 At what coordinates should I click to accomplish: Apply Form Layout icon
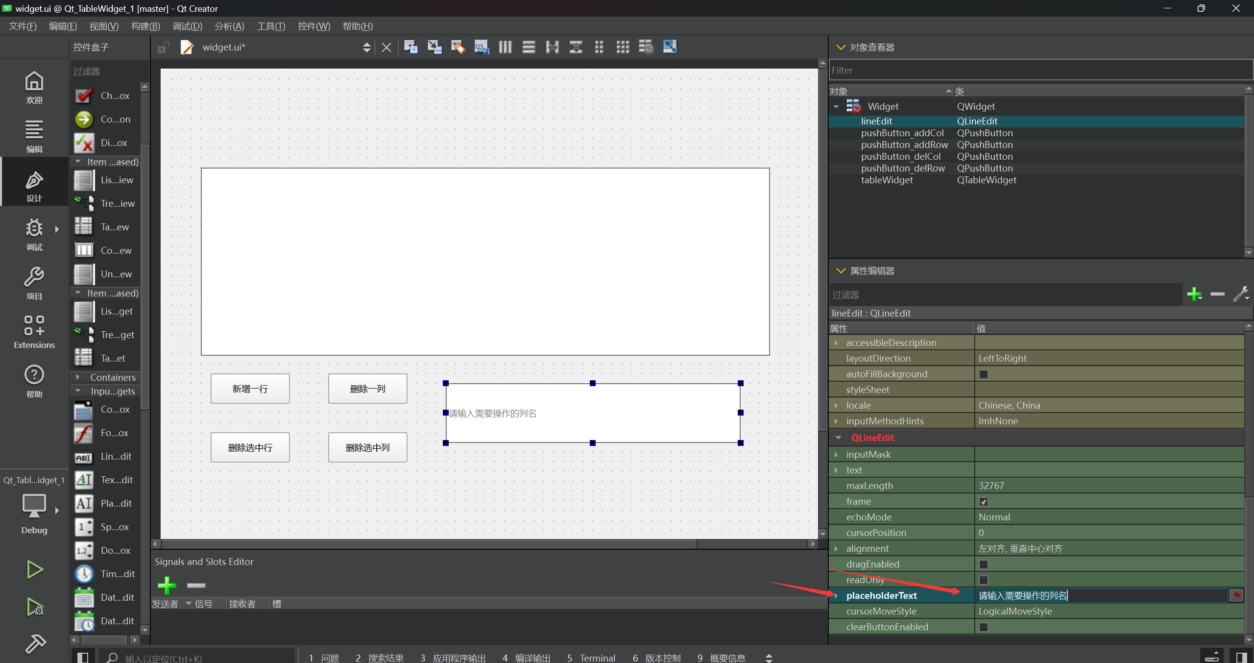[599, 47]
